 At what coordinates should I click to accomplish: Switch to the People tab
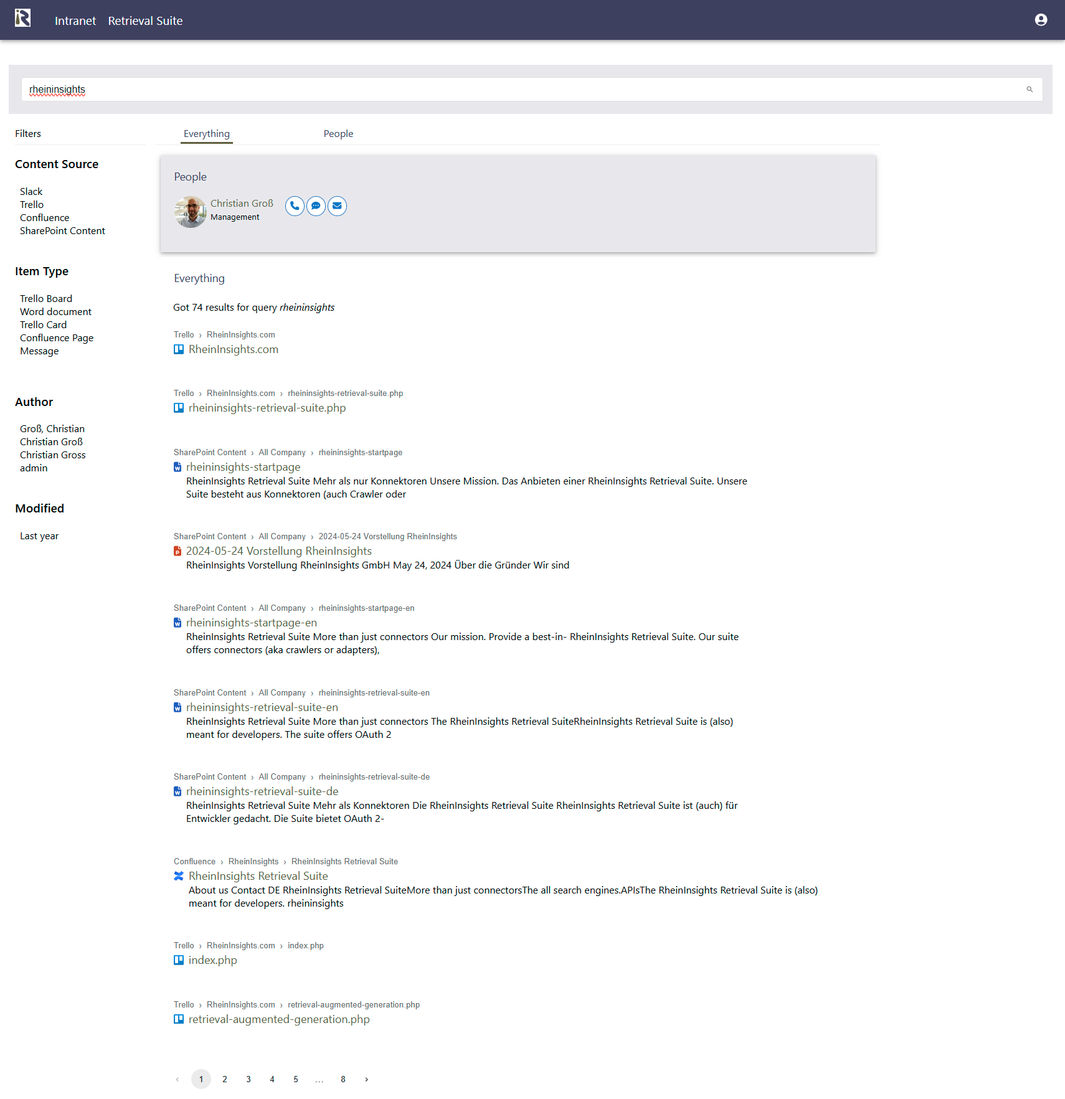[338, 134]
